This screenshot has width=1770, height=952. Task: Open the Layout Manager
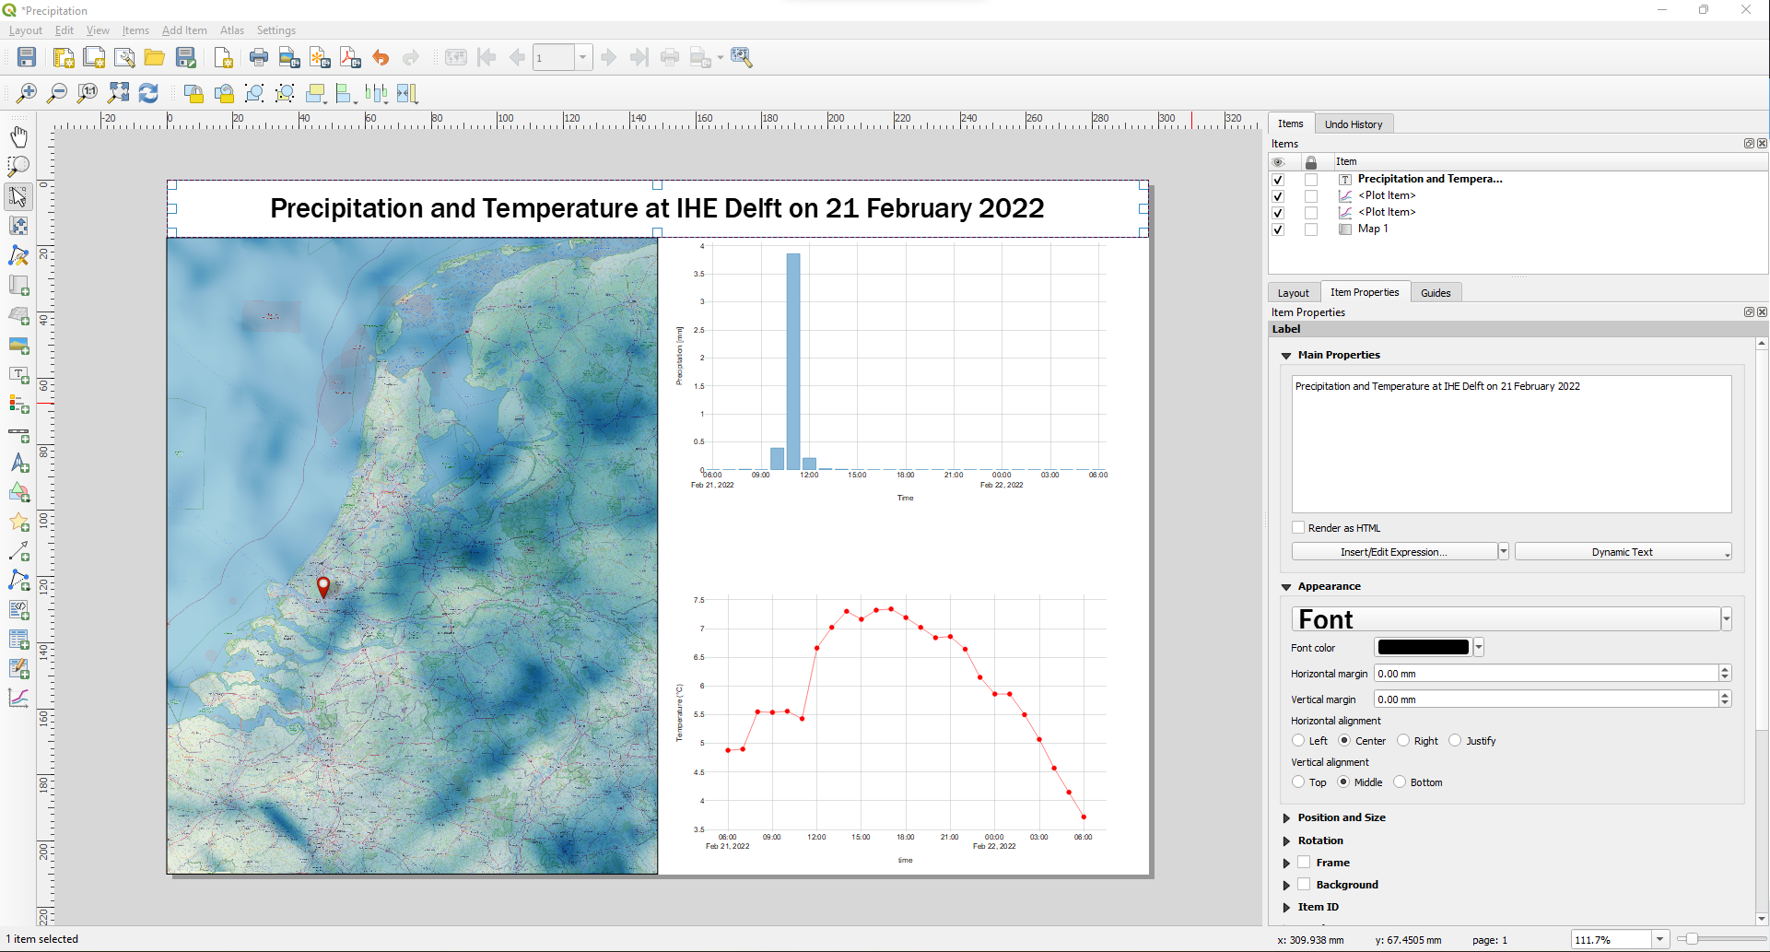[x=124, y=58]
